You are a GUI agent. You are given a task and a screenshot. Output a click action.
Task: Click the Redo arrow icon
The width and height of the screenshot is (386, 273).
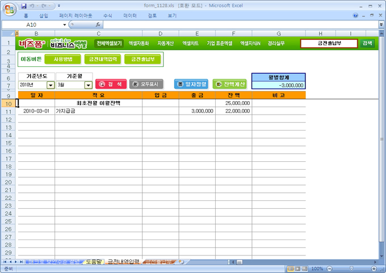44,6
